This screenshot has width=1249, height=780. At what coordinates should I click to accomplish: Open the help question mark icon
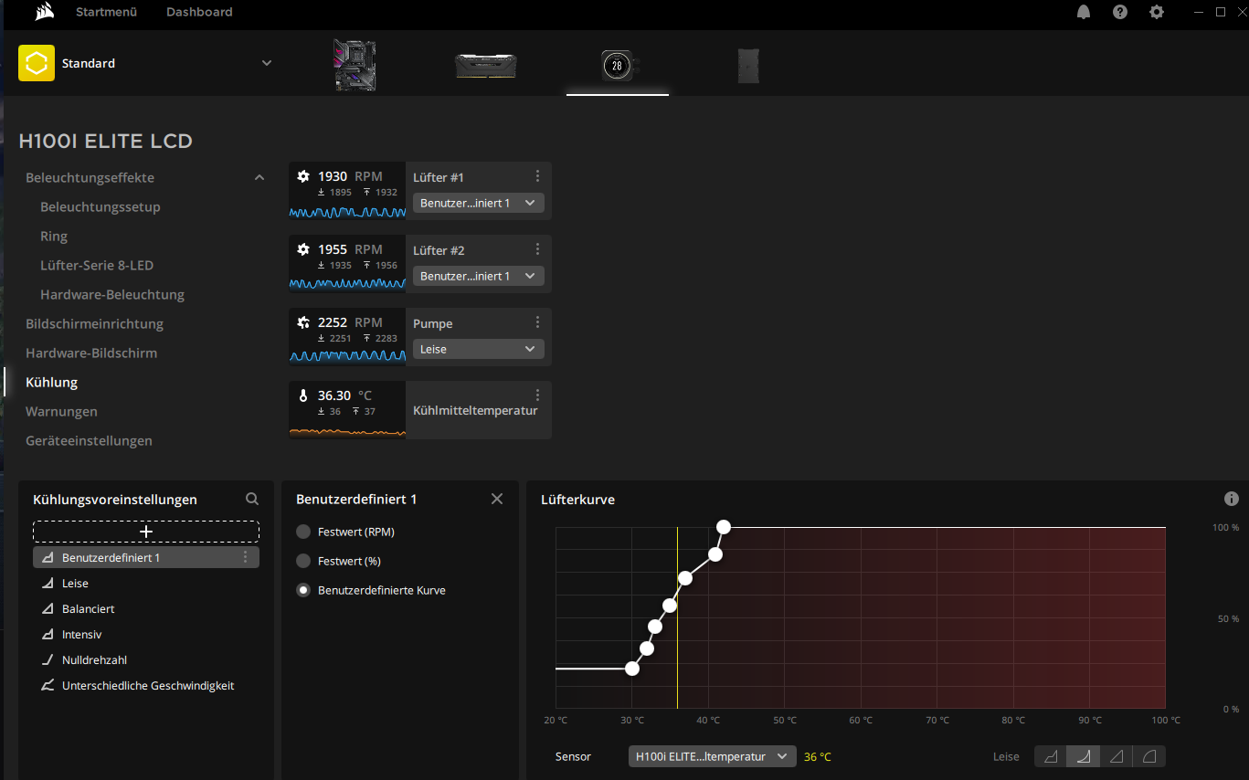[x=1120, y=12]
